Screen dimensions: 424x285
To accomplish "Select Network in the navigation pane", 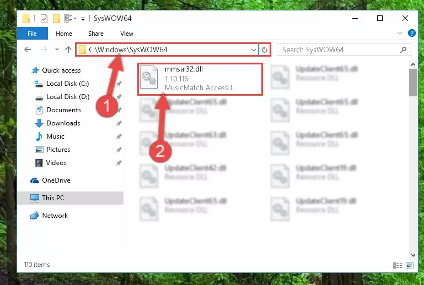I will coord(55,216).
